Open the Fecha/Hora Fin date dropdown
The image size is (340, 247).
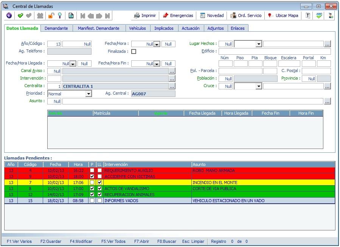click(x=157, y=64)
